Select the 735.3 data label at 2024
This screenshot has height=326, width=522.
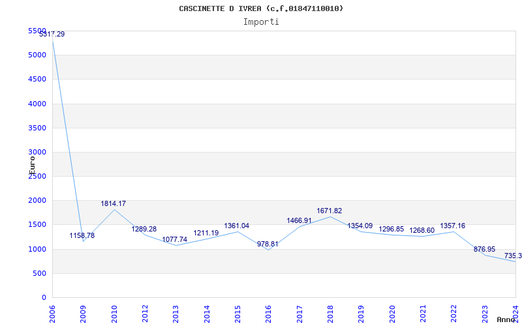(x=513, y=256)
